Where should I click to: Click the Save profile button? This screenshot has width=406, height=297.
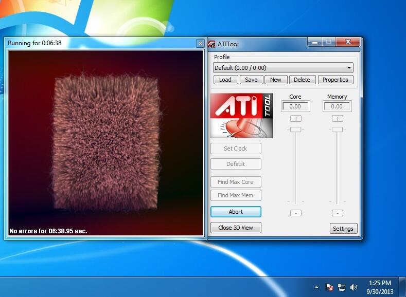tap(251, 80)
